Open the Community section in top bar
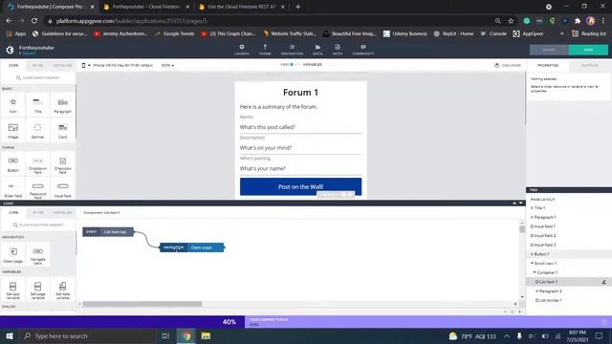 [363, 50]
